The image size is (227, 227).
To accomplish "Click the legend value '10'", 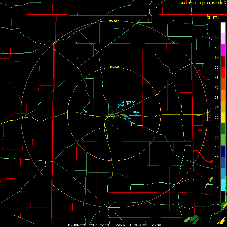I will click(217, 167).
